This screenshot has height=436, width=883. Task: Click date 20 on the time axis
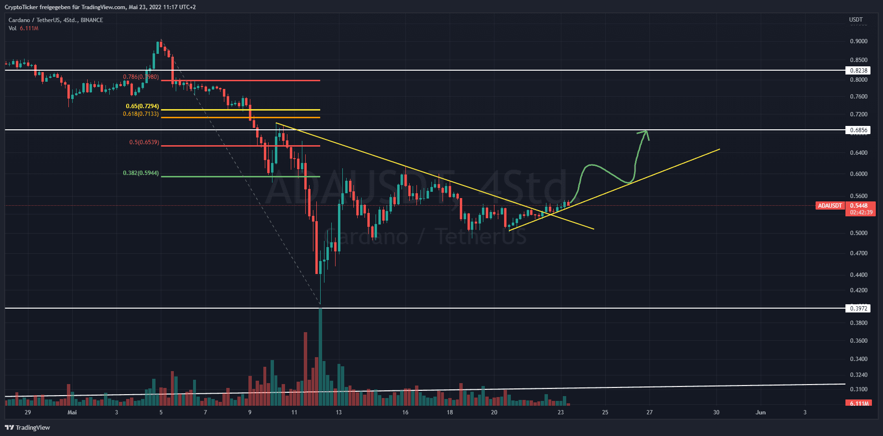[x=494, y=412]
